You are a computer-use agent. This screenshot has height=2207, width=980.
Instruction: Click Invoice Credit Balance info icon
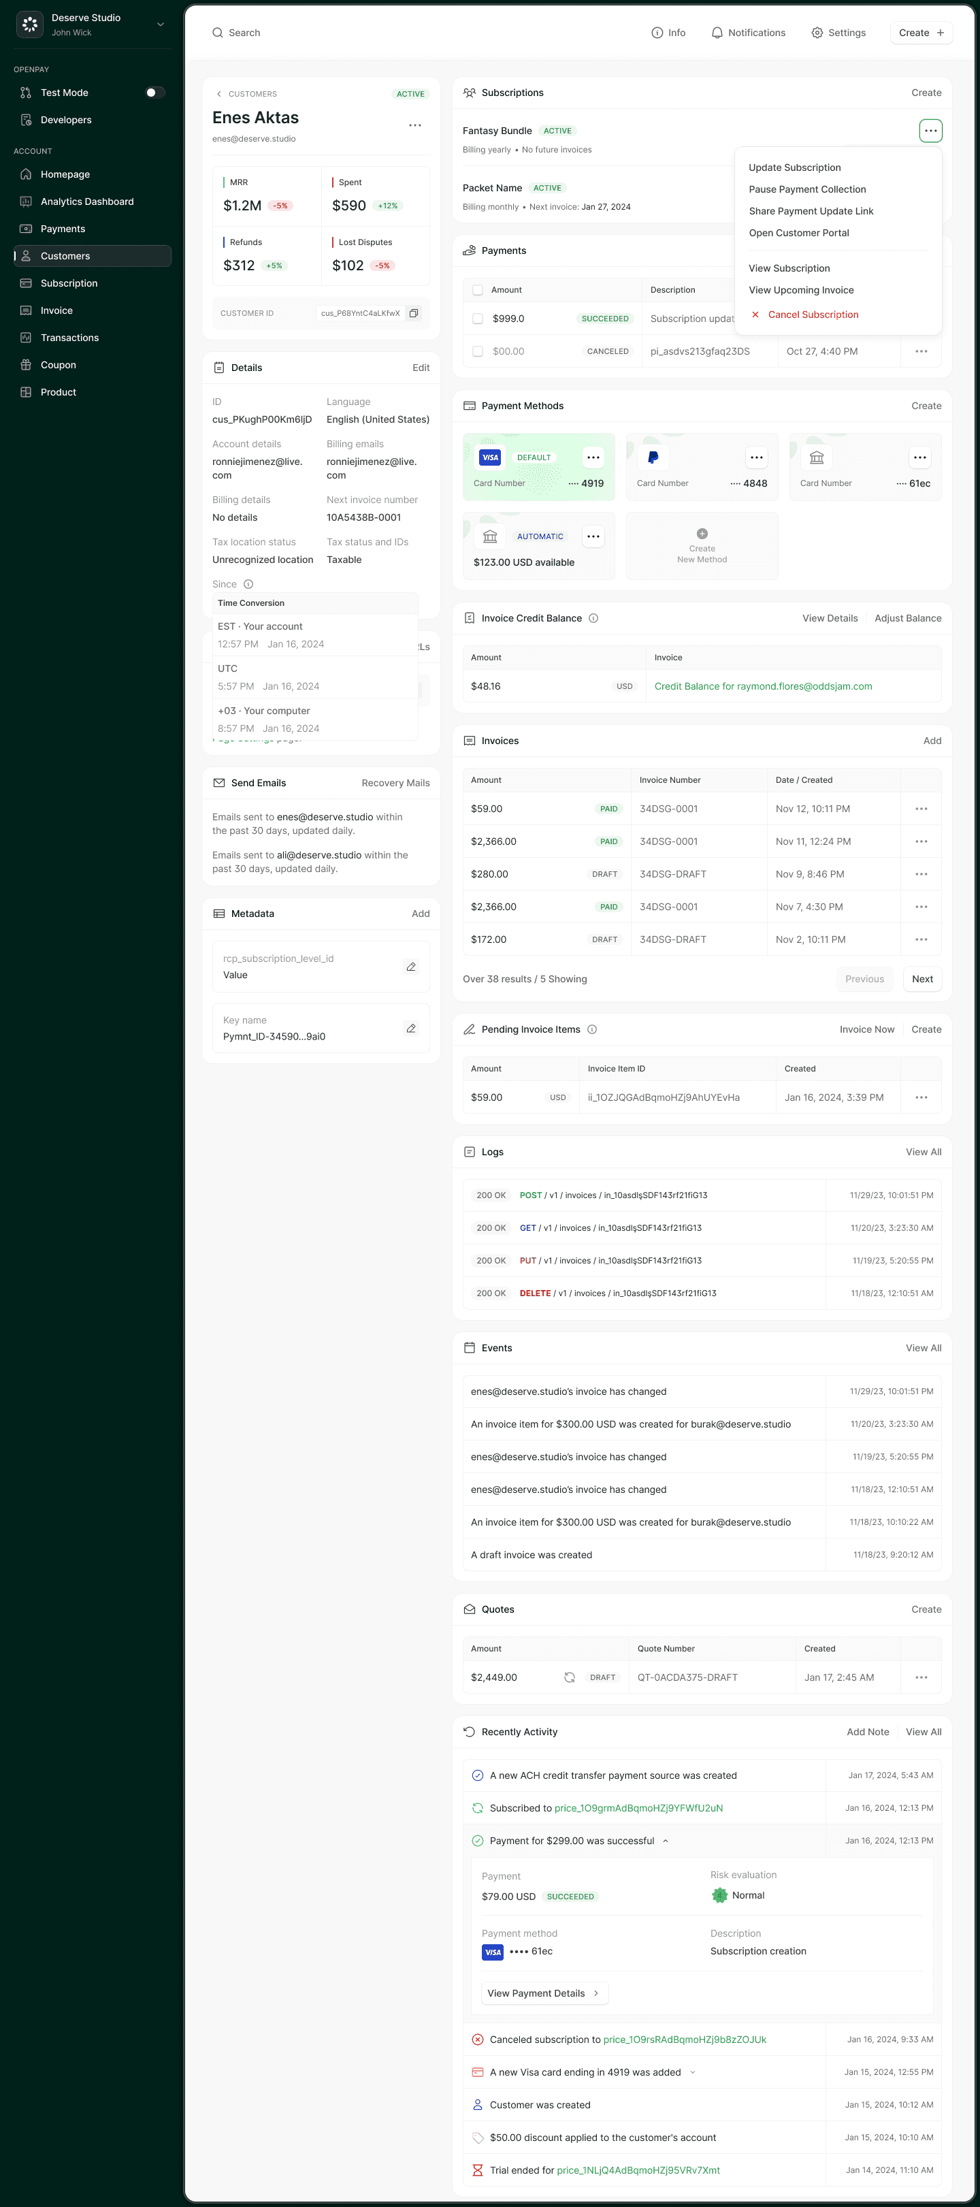coord(593,619)
